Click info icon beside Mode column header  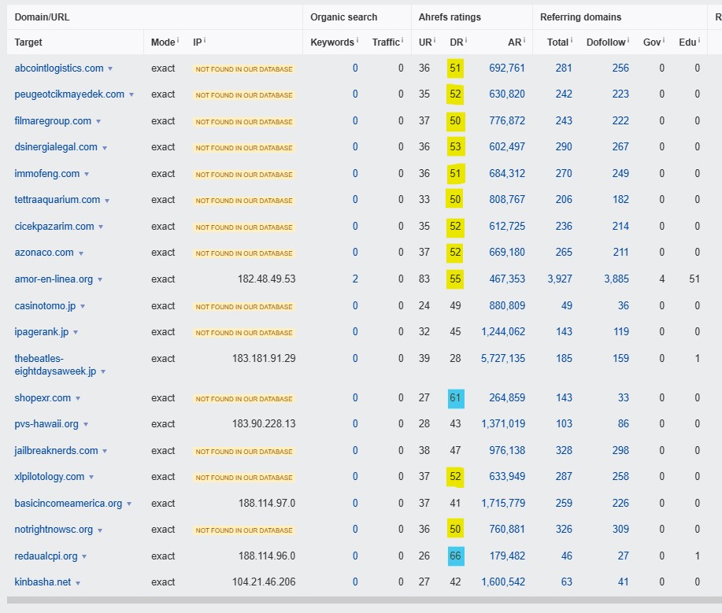click(178, 40)
